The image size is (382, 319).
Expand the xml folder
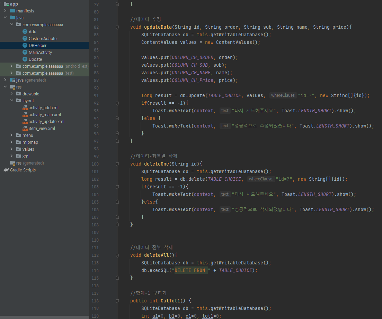click(11, 156)
